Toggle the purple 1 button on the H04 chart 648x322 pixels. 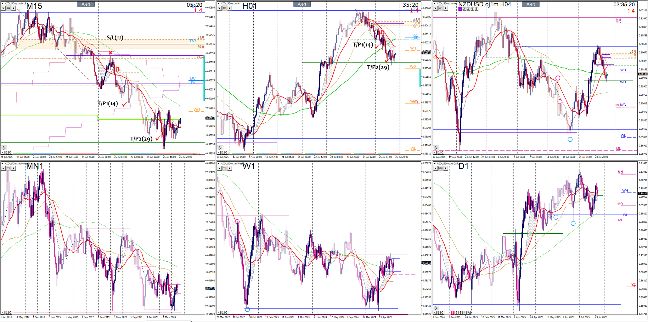click(x=460, y=9)
